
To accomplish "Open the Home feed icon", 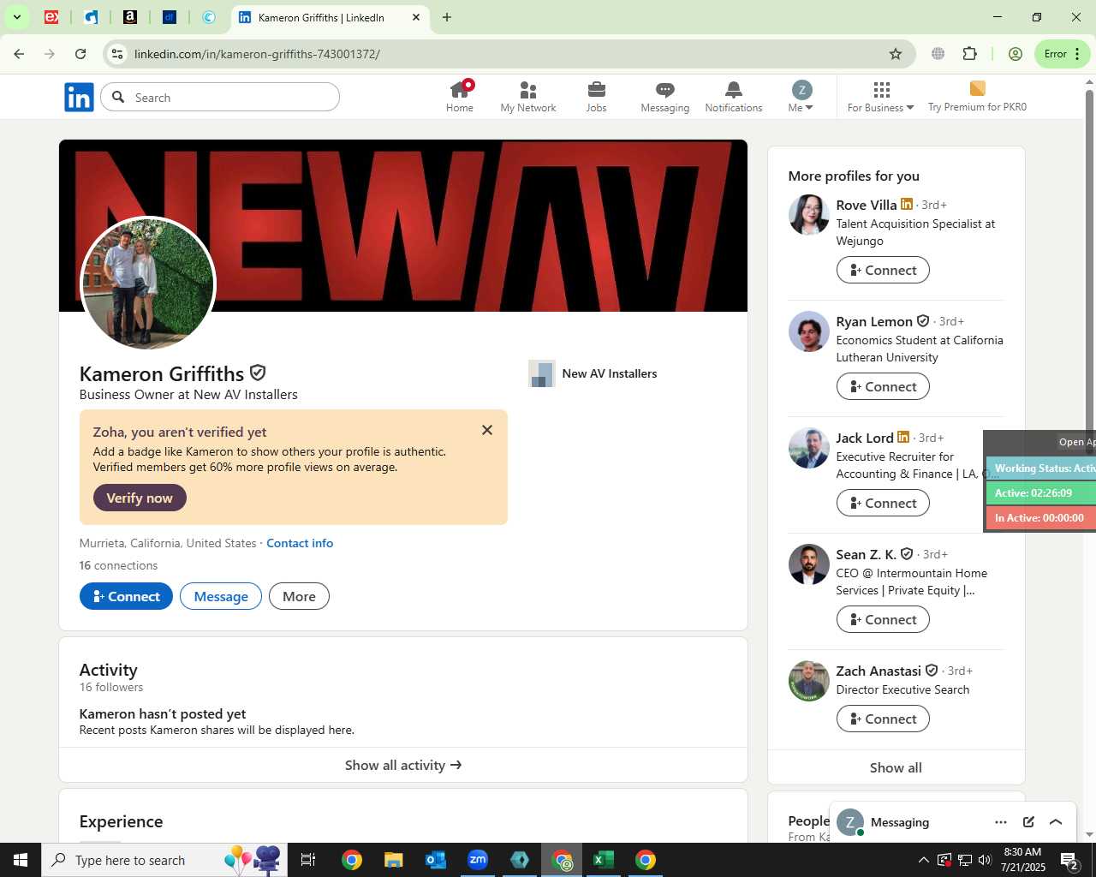I will 460,96.
